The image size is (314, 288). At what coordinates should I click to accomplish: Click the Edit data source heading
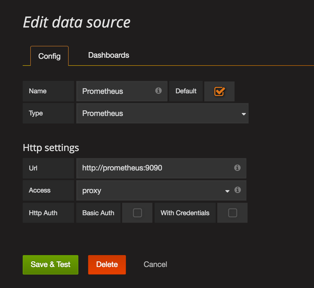(76, 22)
